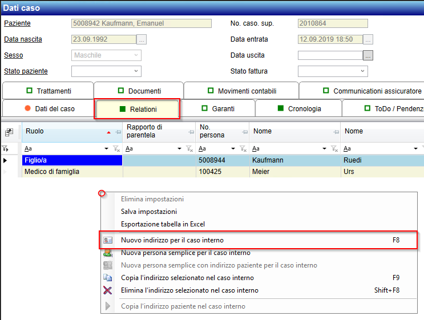Choose Salva impostazioni from context menu
Image resolution: width=424 pixels, height=320 pixels.
click(x=148, y=212)
